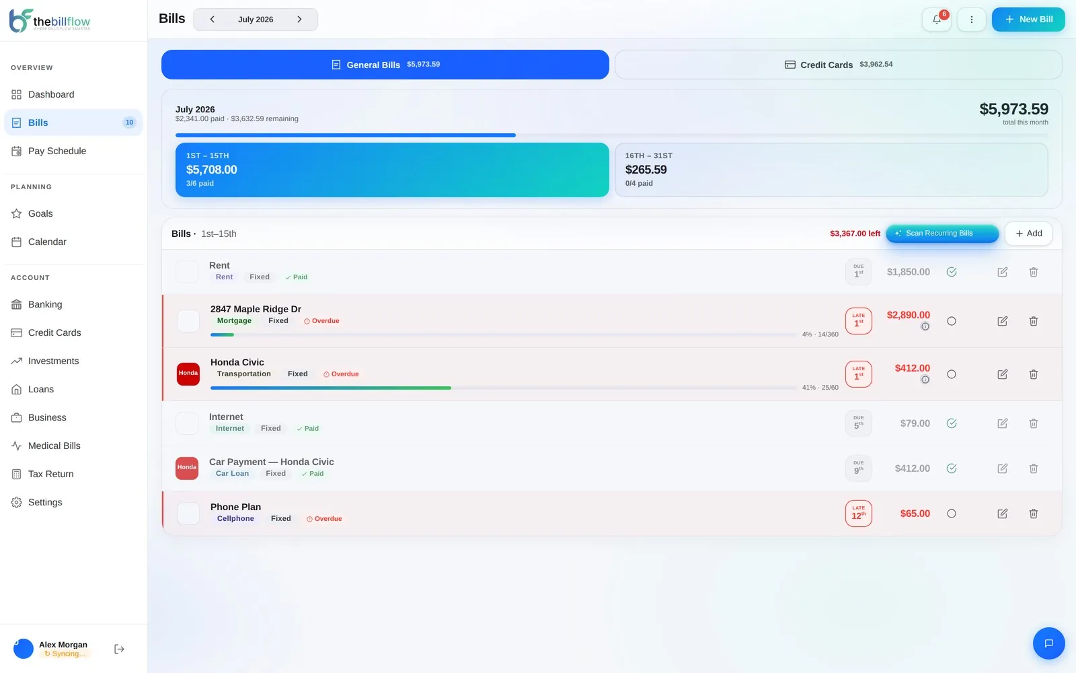Mark overdue Honda Civic bill as paid
The image size is (1076, 673).
pos(951,374)
